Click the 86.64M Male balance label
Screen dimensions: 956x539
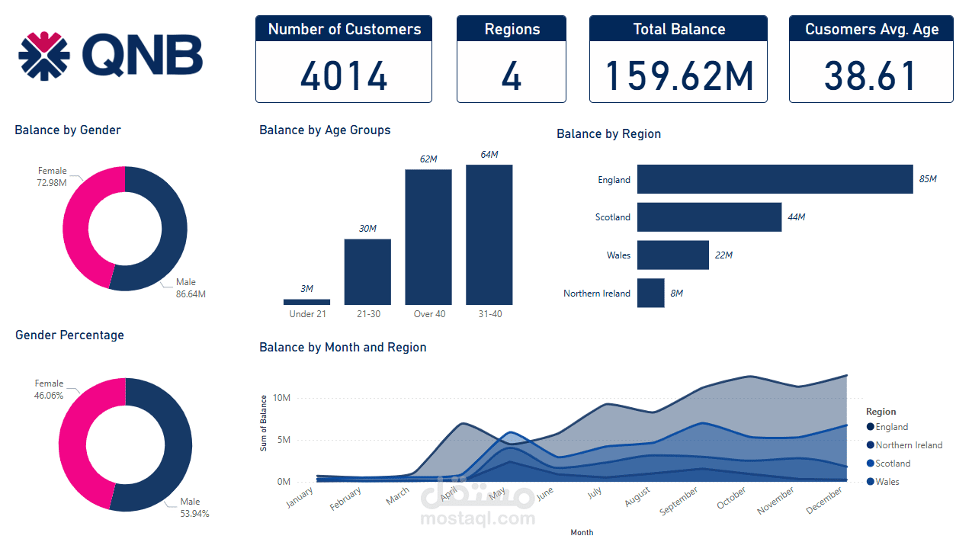coord(191,294)
